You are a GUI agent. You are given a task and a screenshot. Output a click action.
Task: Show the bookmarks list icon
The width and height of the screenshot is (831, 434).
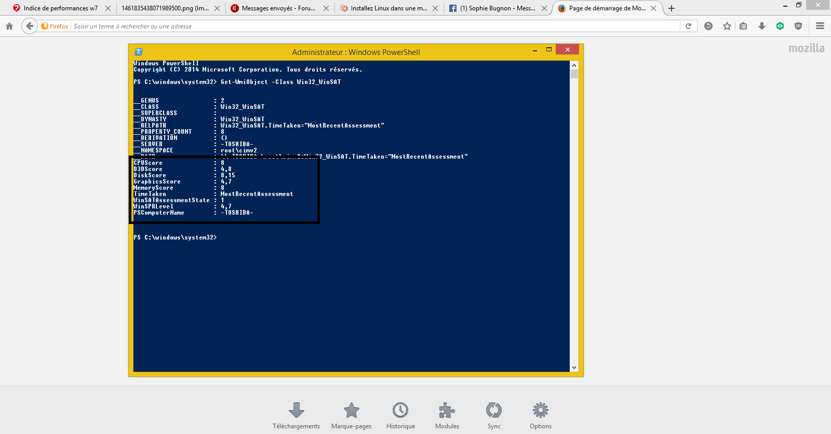click(743, 26)
